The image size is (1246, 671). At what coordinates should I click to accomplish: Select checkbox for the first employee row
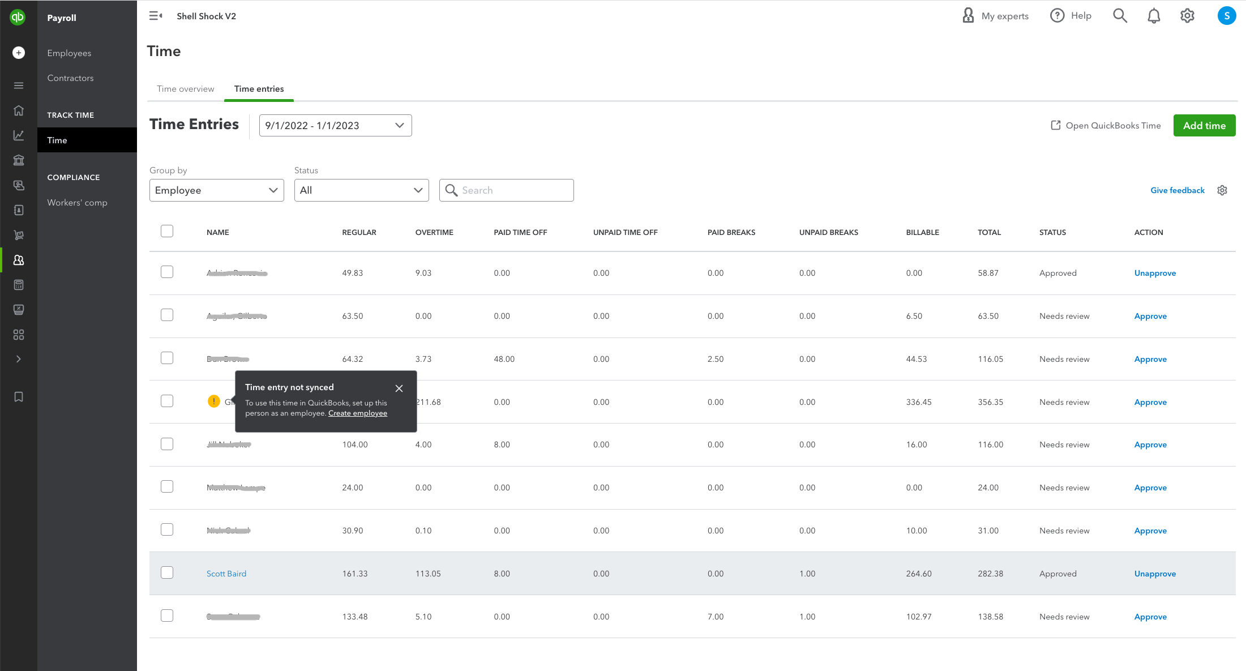click(167, 272)
